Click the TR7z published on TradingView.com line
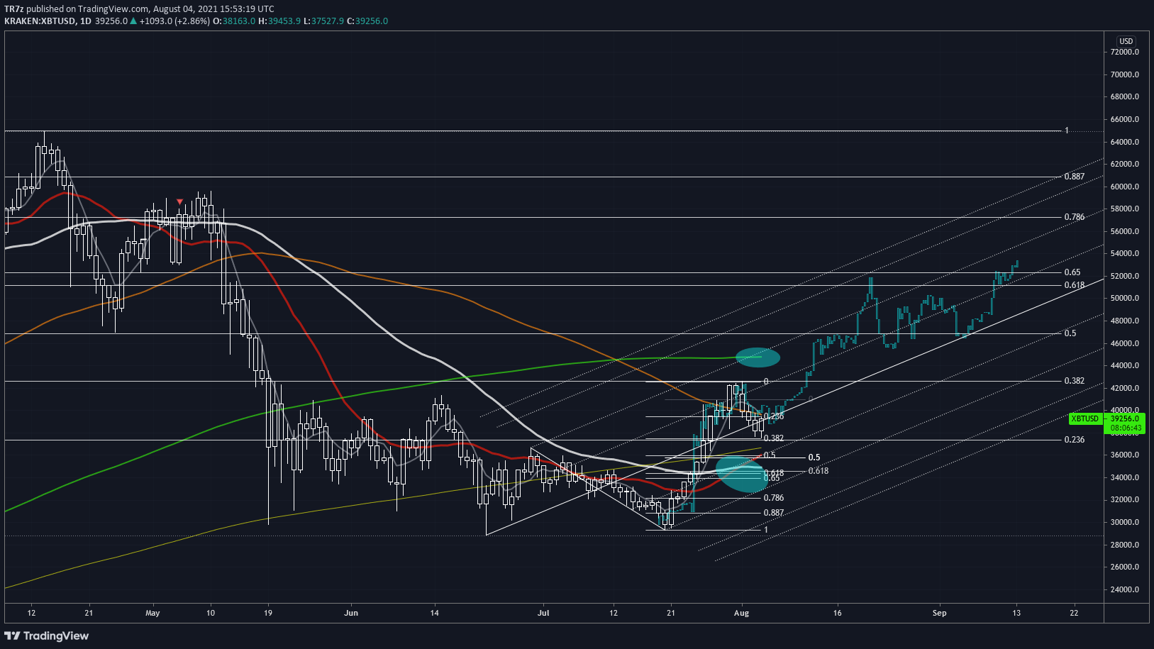The width and height of the screenshot is (1154, 649). tap(139, 9)
